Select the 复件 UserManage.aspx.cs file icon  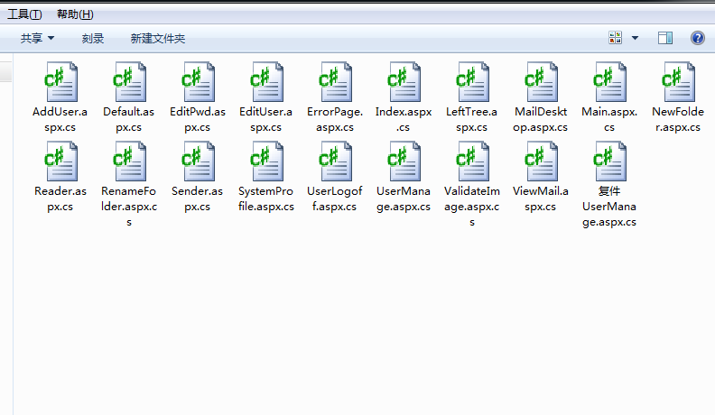(x=609, y=161)
